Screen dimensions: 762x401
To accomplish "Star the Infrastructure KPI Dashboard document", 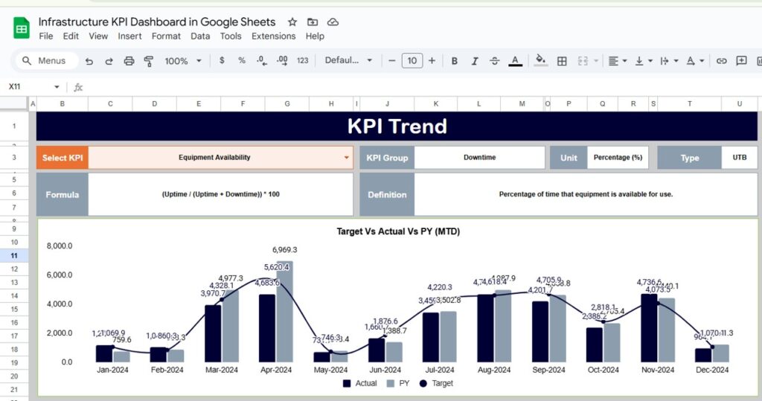I will coord(292,22).
